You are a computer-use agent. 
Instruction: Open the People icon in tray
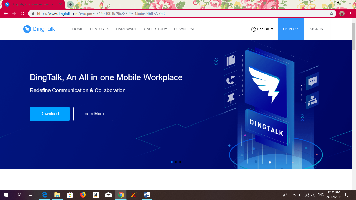tap(285, 195)
